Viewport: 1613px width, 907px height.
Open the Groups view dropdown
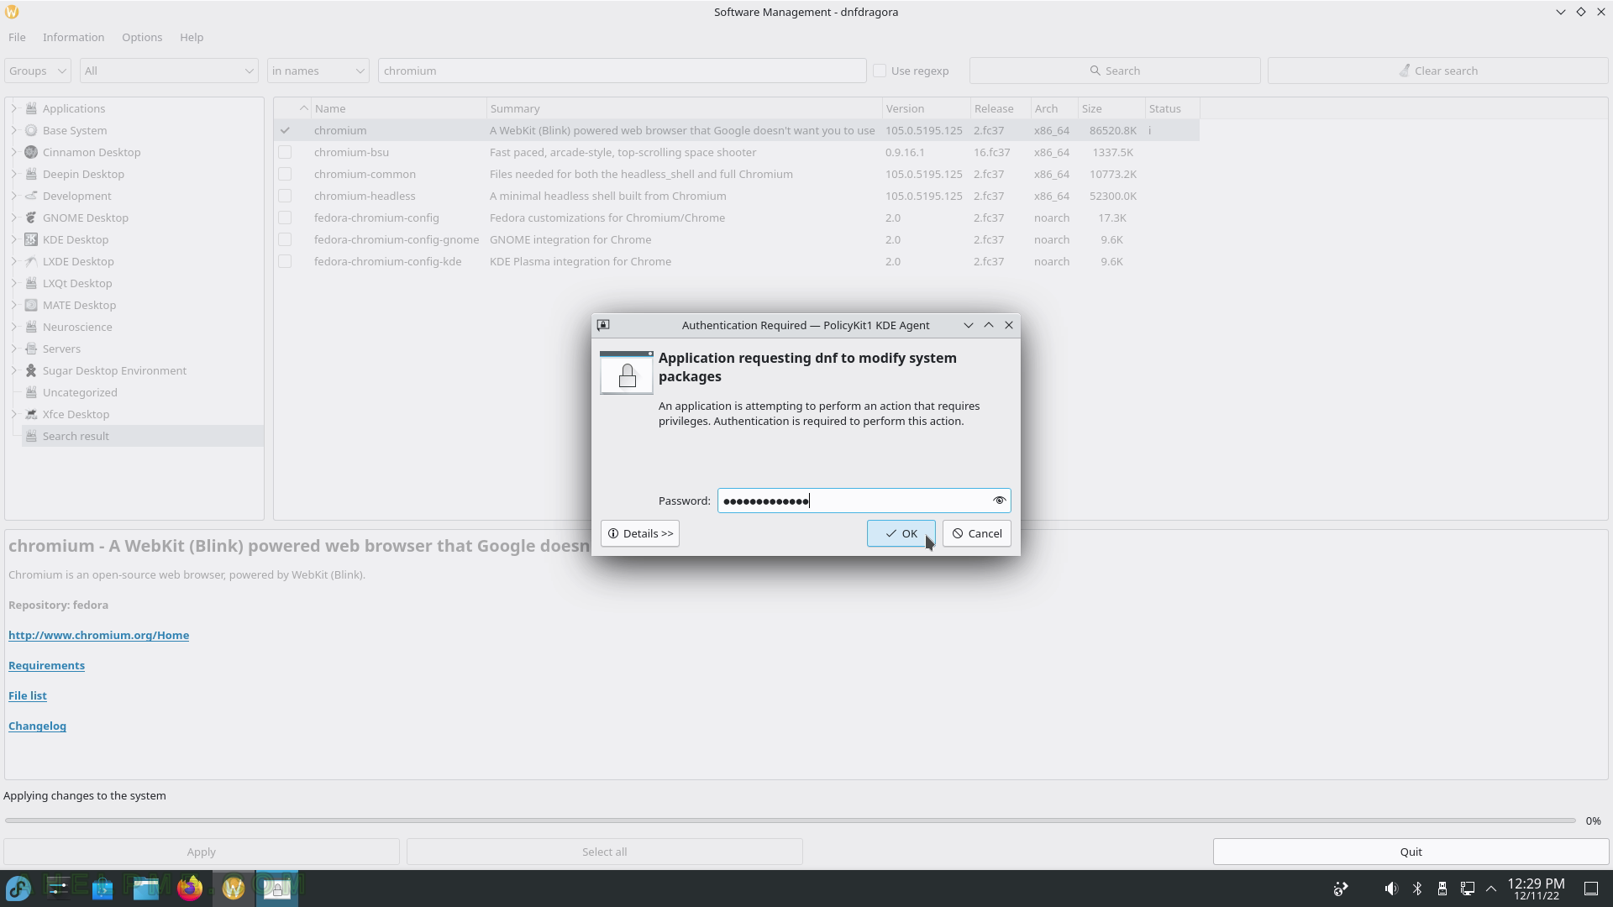point(38,71)
